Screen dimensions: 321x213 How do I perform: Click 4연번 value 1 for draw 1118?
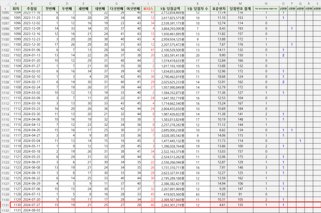300,141
